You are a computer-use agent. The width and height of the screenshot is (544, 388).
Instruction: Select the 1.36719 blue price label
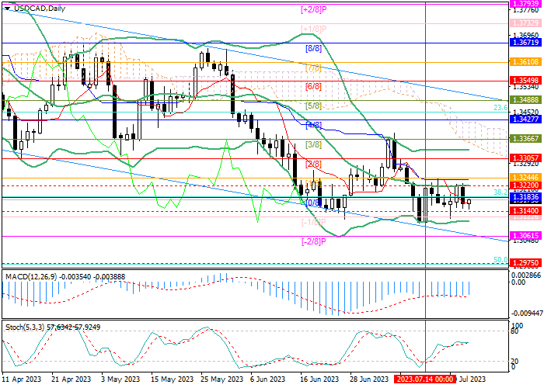point(526,43)
